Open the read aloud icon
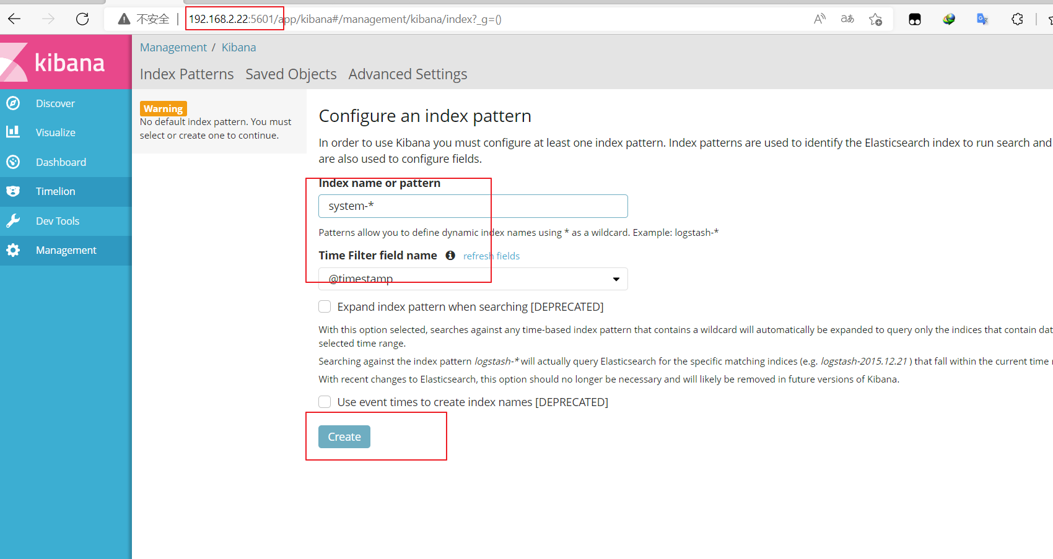 tap(819, 19)
